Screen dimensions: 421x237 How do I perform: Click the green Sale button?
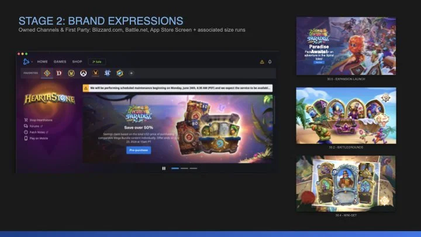[x=97, y=62]
